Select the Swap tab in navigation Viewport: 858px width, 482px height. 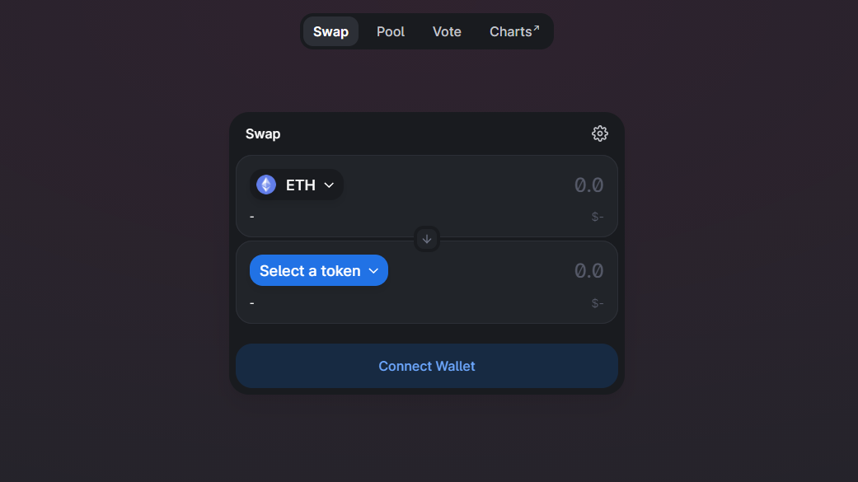tap(331, 31)
